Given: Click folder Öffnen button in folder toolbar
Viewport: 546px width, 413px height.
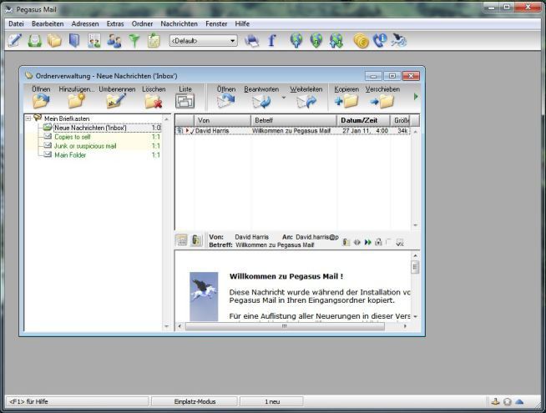Looking at the screenshot, I should tap(41, 97).
